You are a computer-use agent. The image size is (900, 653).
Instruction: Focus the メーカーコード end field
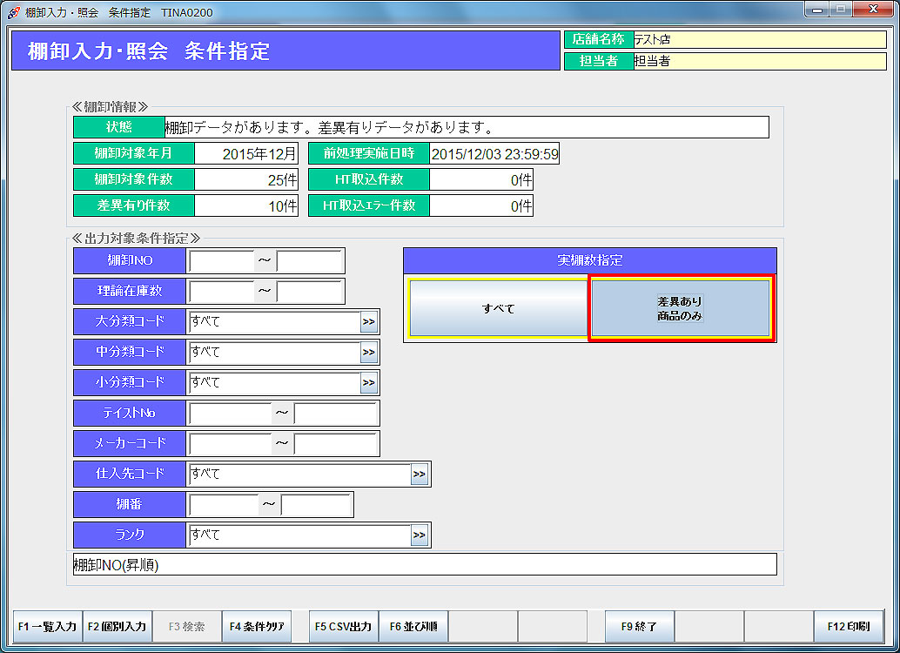pos(335,444)
